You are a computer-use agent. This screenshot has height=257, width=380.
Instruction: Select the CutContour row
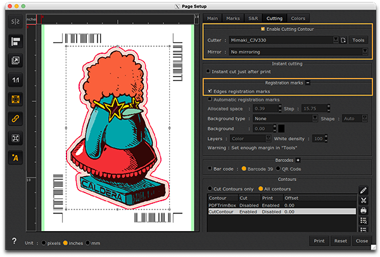pyautogui.click(x=282, y=211)
